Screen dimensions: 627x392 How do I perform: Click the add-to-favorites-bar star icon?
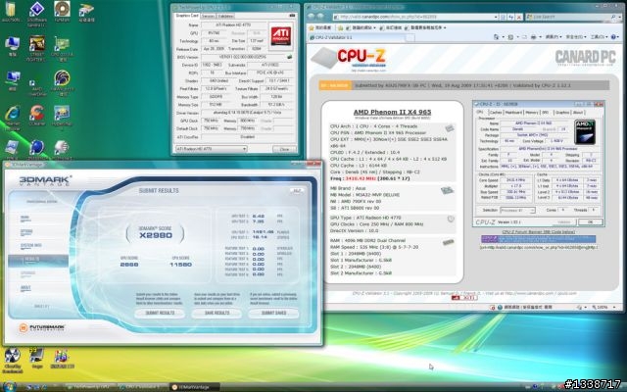tap(340, 27)
